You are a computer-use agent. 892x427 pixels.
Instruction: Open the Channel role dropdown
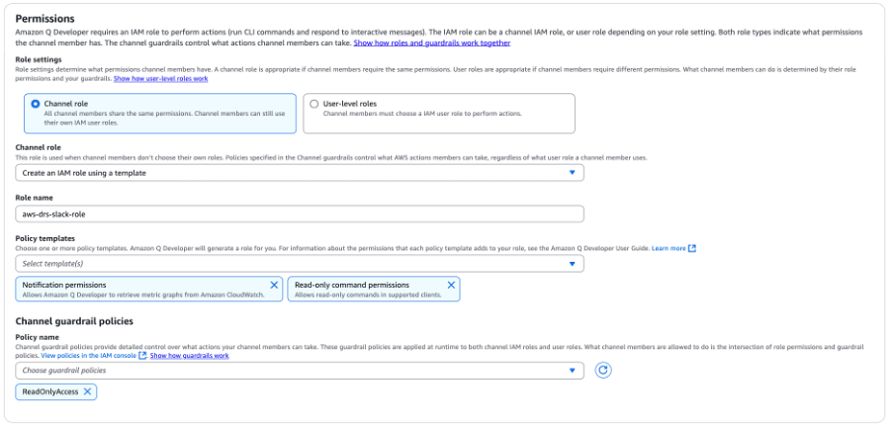(x=300, y=173)
